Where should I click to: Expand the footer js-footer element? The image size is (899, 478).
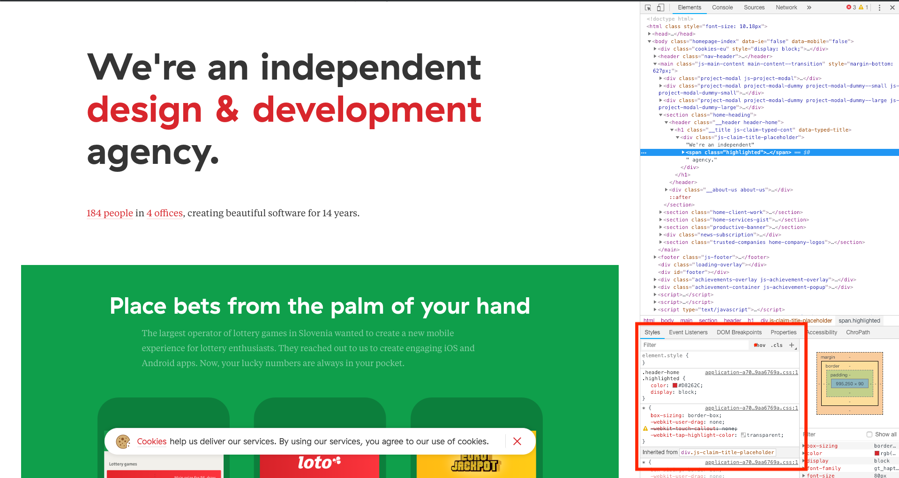point(655,257)
